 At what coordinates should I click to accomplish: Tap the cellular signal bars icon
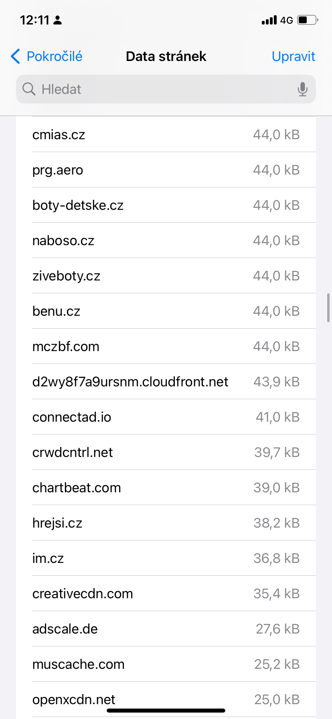point(269,20)
